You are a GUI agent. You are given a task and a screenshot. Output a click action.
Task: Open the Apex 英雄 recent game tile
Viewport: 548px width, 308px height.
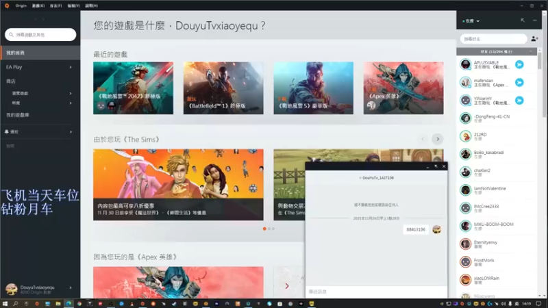403,88
